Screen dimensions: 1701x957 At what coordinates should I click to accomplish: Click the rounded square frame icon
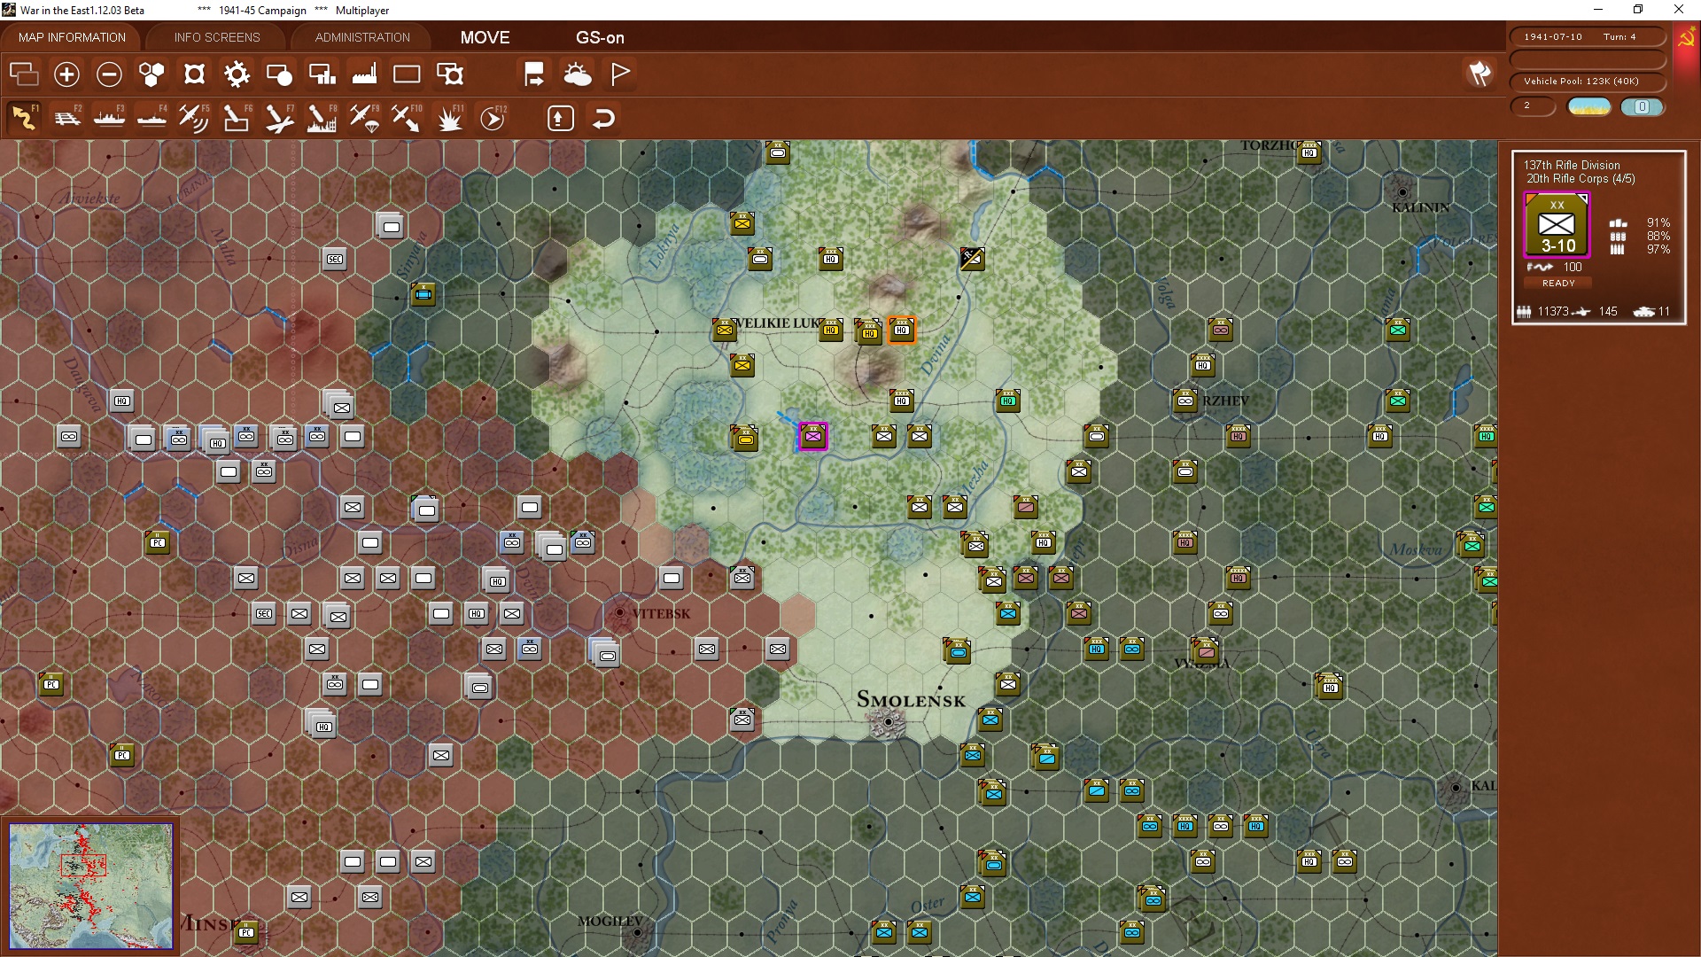point(194,74)
